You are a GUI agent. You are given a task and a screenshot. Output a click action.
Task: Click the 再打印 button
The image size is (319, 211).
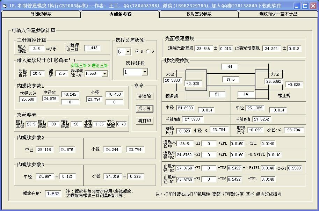pos(144,121)
